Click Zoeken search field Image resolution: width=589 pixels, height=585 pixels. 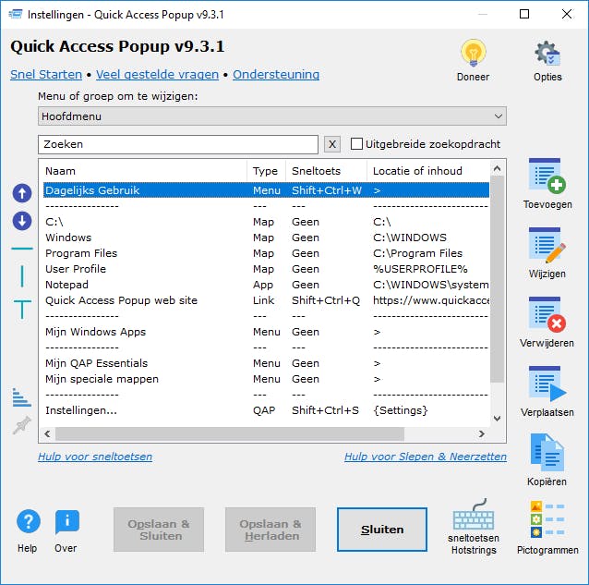point(178,144)
